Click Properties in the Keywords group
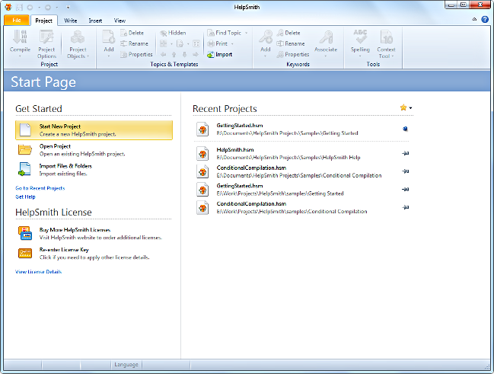 tap(293, 54)
